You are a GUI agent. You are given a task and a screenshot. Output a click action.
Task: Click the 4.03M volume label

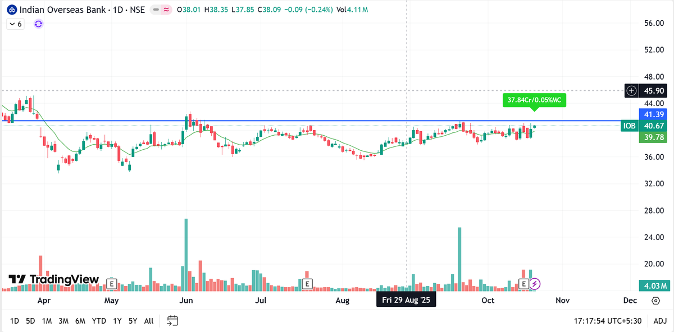[x=655, y=285]
